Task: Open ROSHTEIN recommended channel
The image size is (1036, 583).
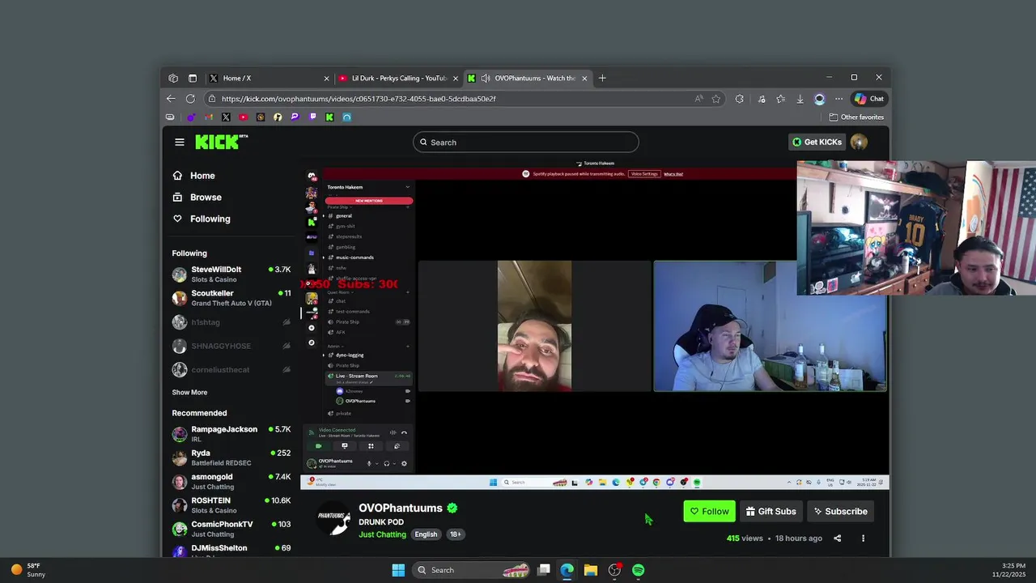Action: coord(231,505)
